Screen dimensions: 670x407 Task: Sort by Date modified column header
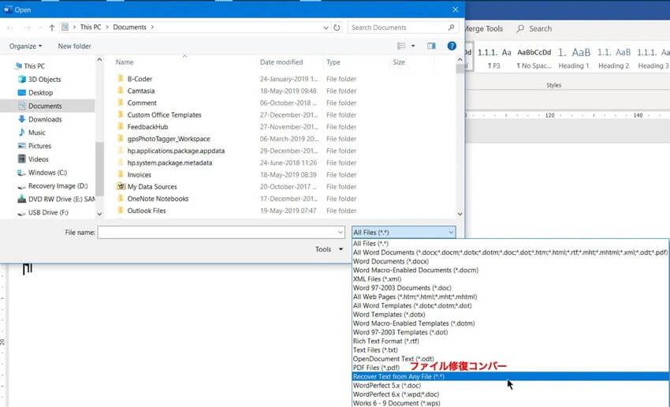pos(281,62)
